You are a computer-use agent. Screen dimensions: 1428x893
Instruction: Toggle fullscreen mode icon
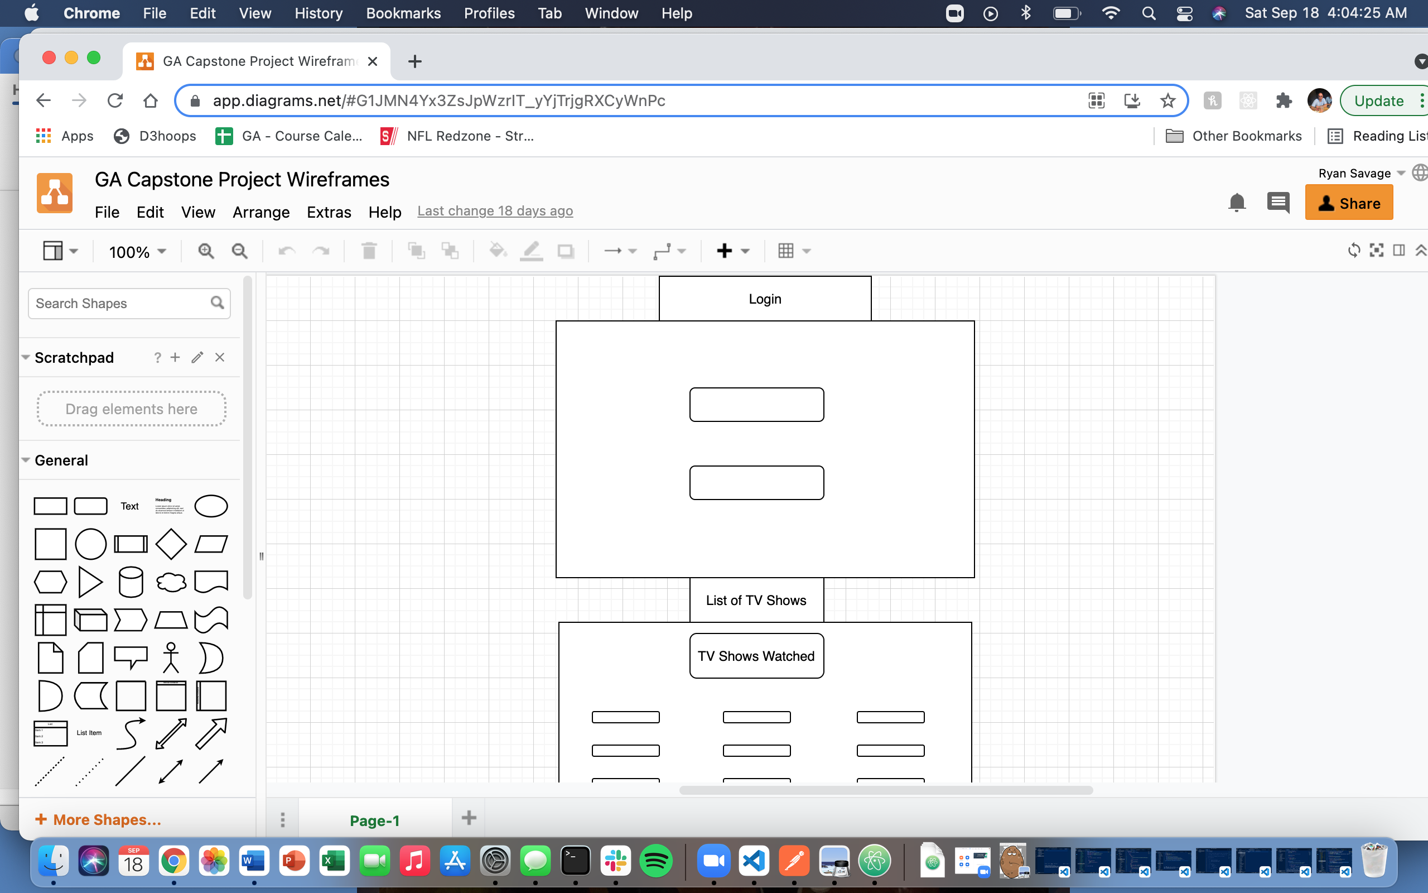click(1376, 251)
